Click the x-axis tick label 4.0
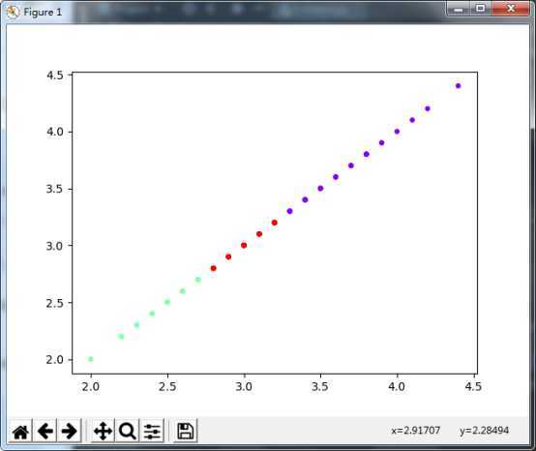The image size is (536, 451). point(397,387)
